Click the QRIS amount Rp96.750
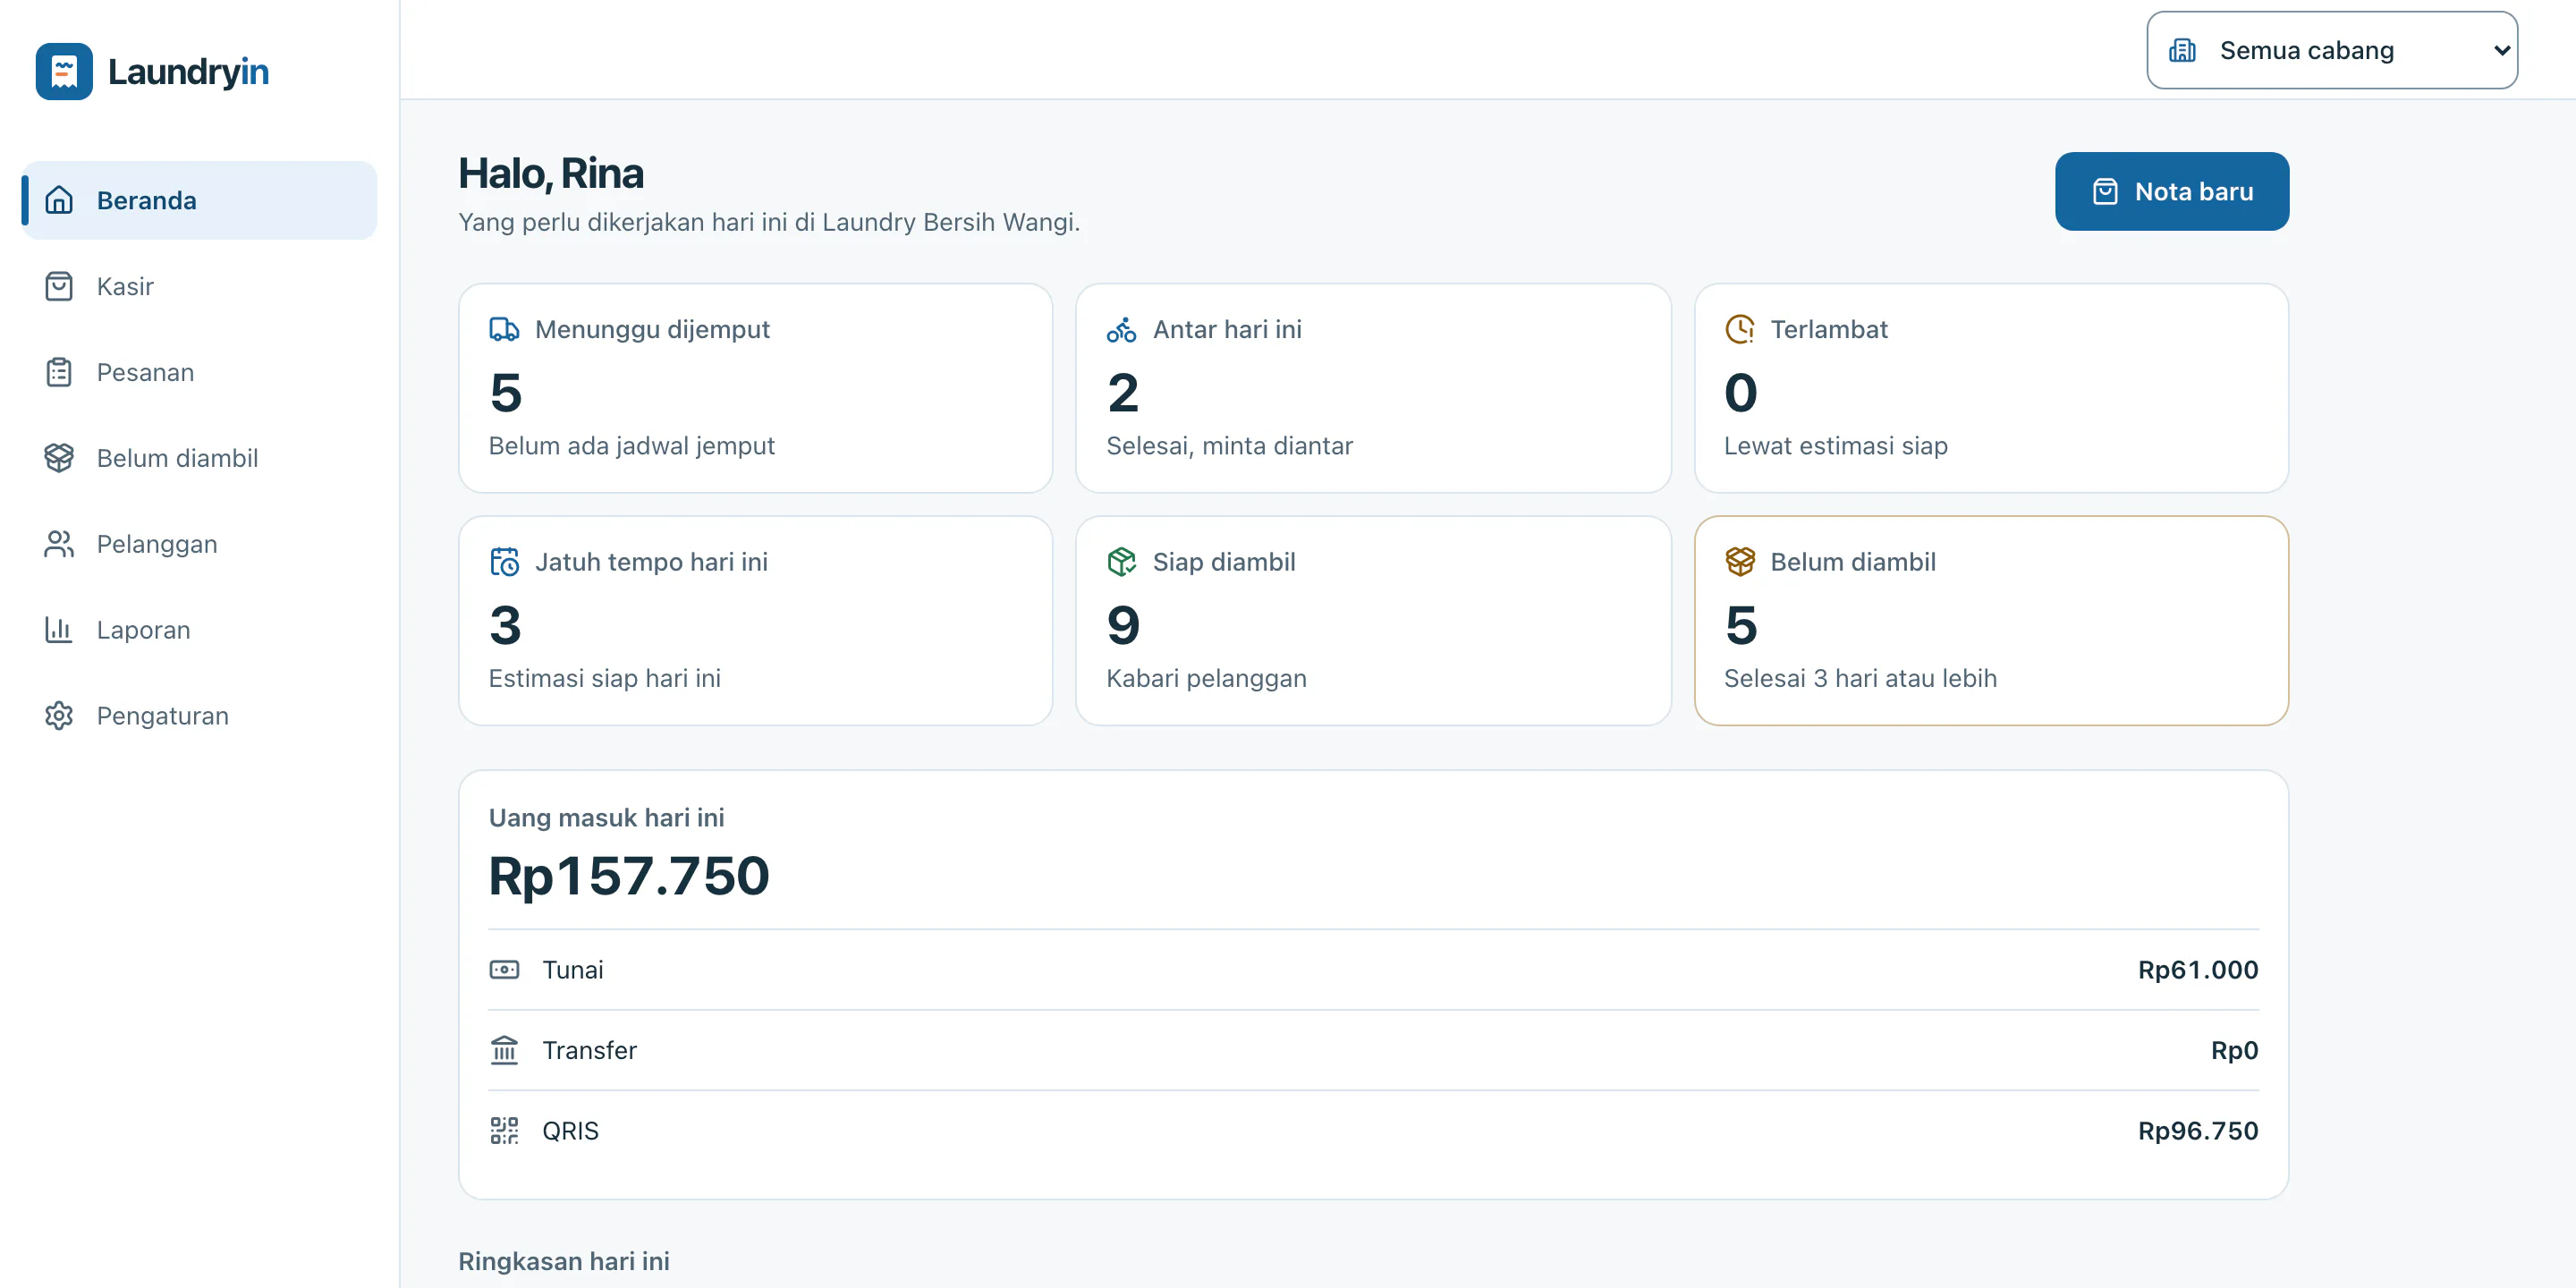Viewport: 2576px width, 1288px height. pos(2197,1131)
